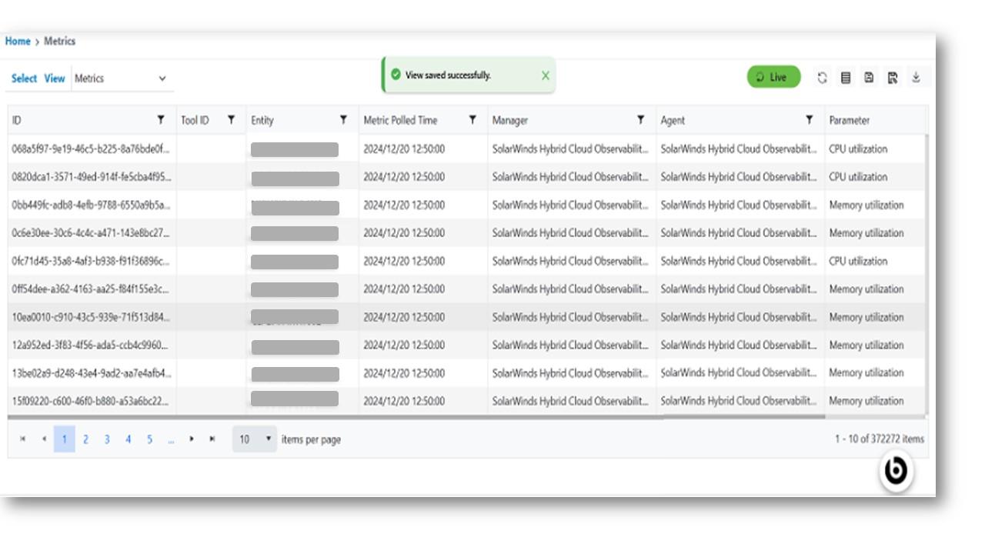Click the Manager column filter icon
Image resolution: width=985 pixels, height=554 pixels.
point(640,120)
